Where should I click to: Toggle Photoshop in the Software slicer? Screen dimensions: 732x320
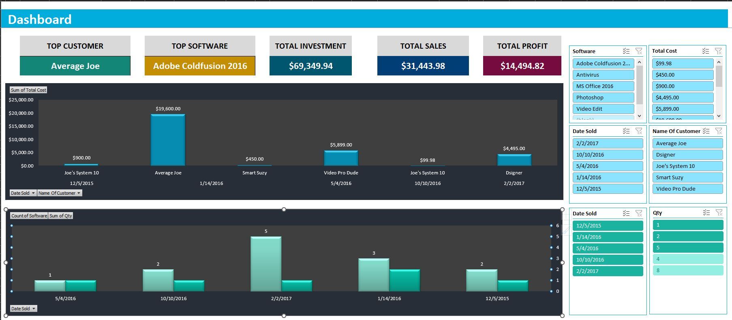point(603,97)
